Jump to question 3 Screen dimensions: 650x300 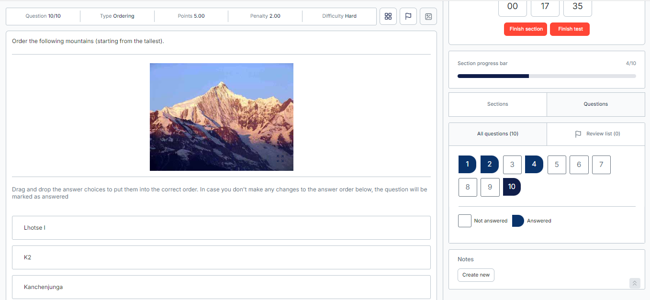[x=512, y=165]
